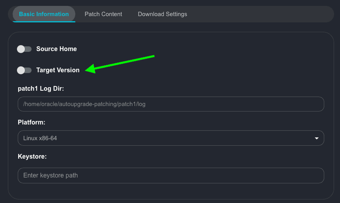Click the underline below Basic Information tab

point(44,22)
